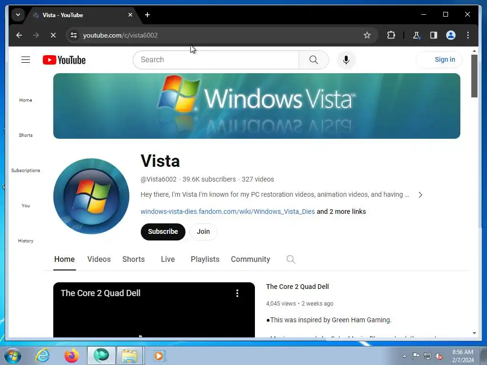
Task: Launch Firefox from the taskbar
Action: [71, 355]
